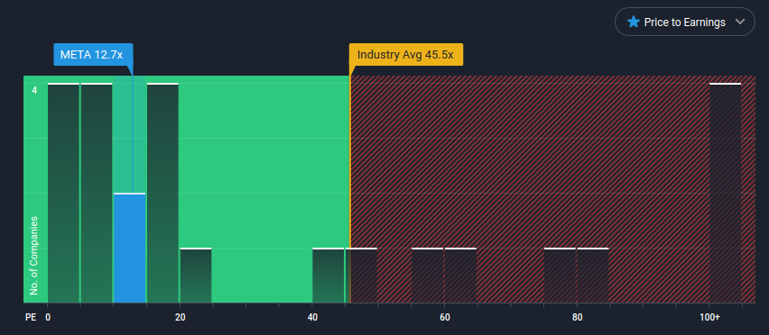Click the META 12.7x label
The image size is (769, 335).
(93, 55)
